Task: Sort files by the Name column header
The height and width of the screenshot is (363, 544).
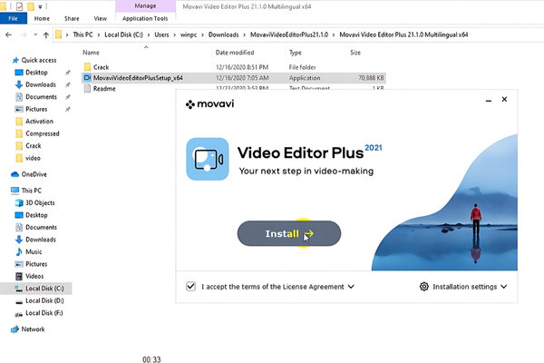Action: (x=91, y=53)
